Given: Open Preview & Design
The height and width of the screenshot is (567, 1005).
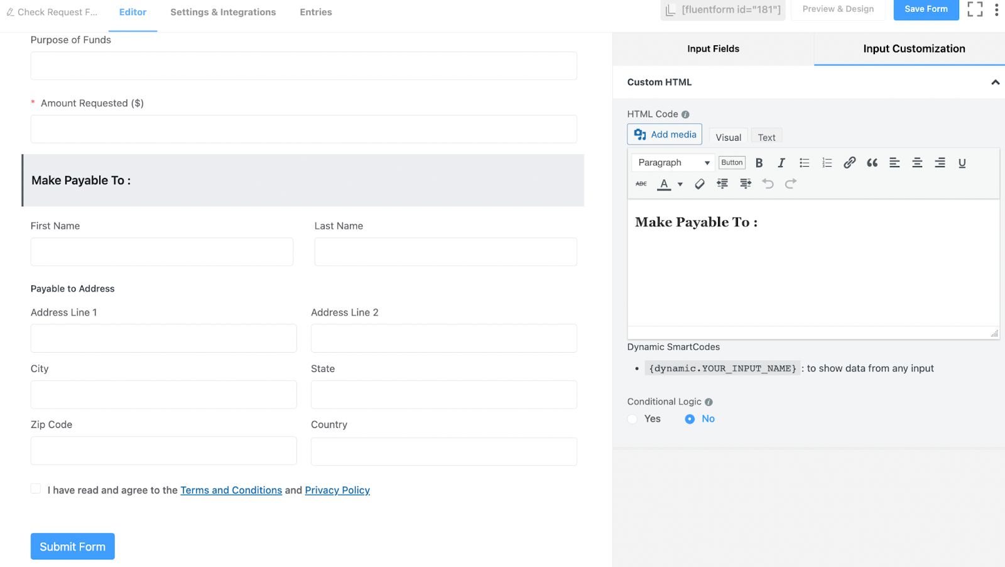Looking at the screenshot, I should pyautogui.click(x=838, y=9).
